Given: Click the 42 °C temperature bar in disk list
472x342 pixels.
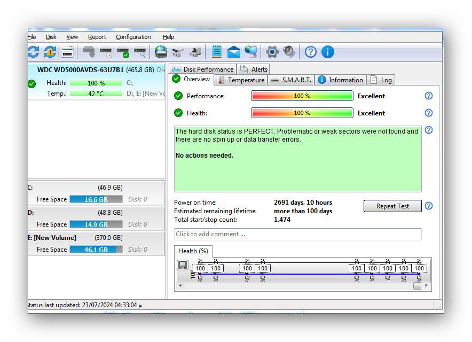Looking at the screenshot, I should click(96, 94).
